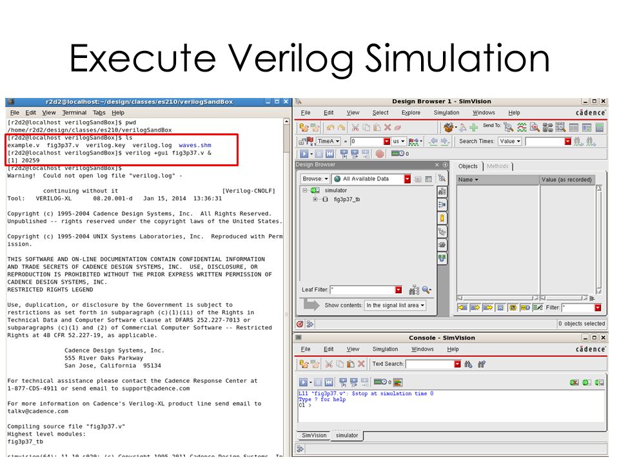Open Explore menu in Design Browser
The width and height of the screenshot is (619, 464).
(x=411, y=112)
